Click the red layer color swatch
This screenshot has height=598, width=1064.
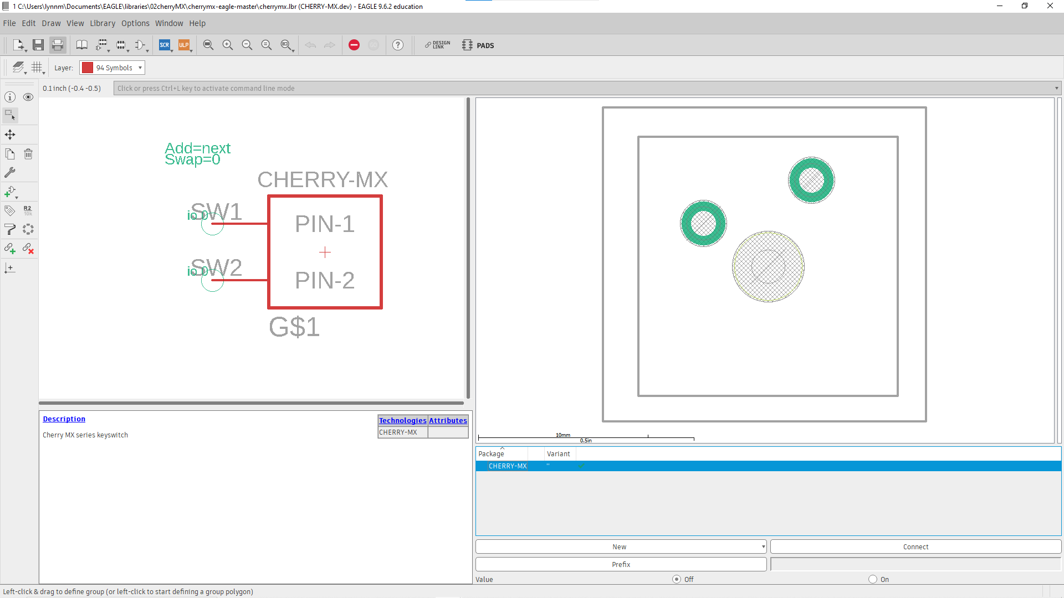(88, 68)
